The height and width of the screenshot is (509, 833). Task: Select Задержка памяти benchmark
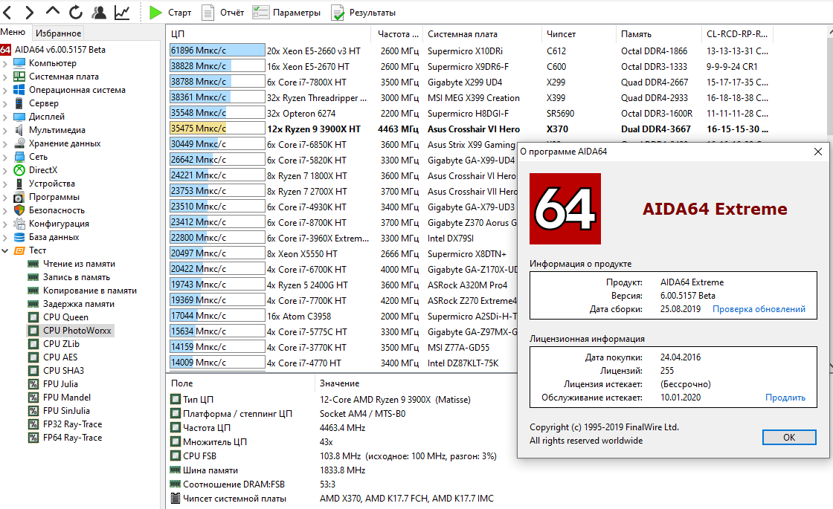click(79, 304)
